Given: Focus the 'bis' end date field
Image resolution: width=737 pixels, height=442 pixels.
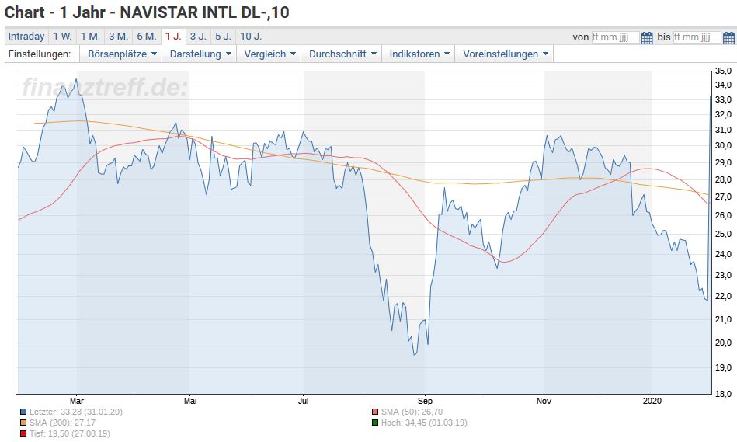Looking at the screenshot, I should (x=697, y=37).
